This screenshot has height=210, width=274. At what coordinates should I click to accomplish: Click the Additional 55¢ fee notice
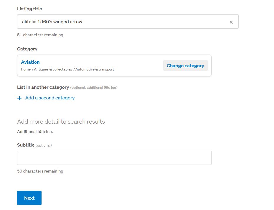[x=35, y=132]
